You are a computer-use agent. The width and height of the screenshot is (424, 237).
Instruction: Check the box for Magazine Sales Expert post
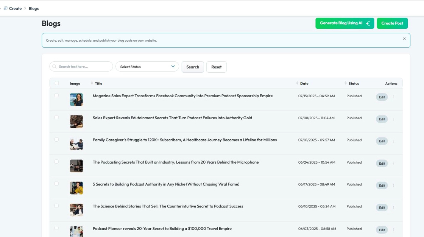pyautogui.click(x=57, y=95)
